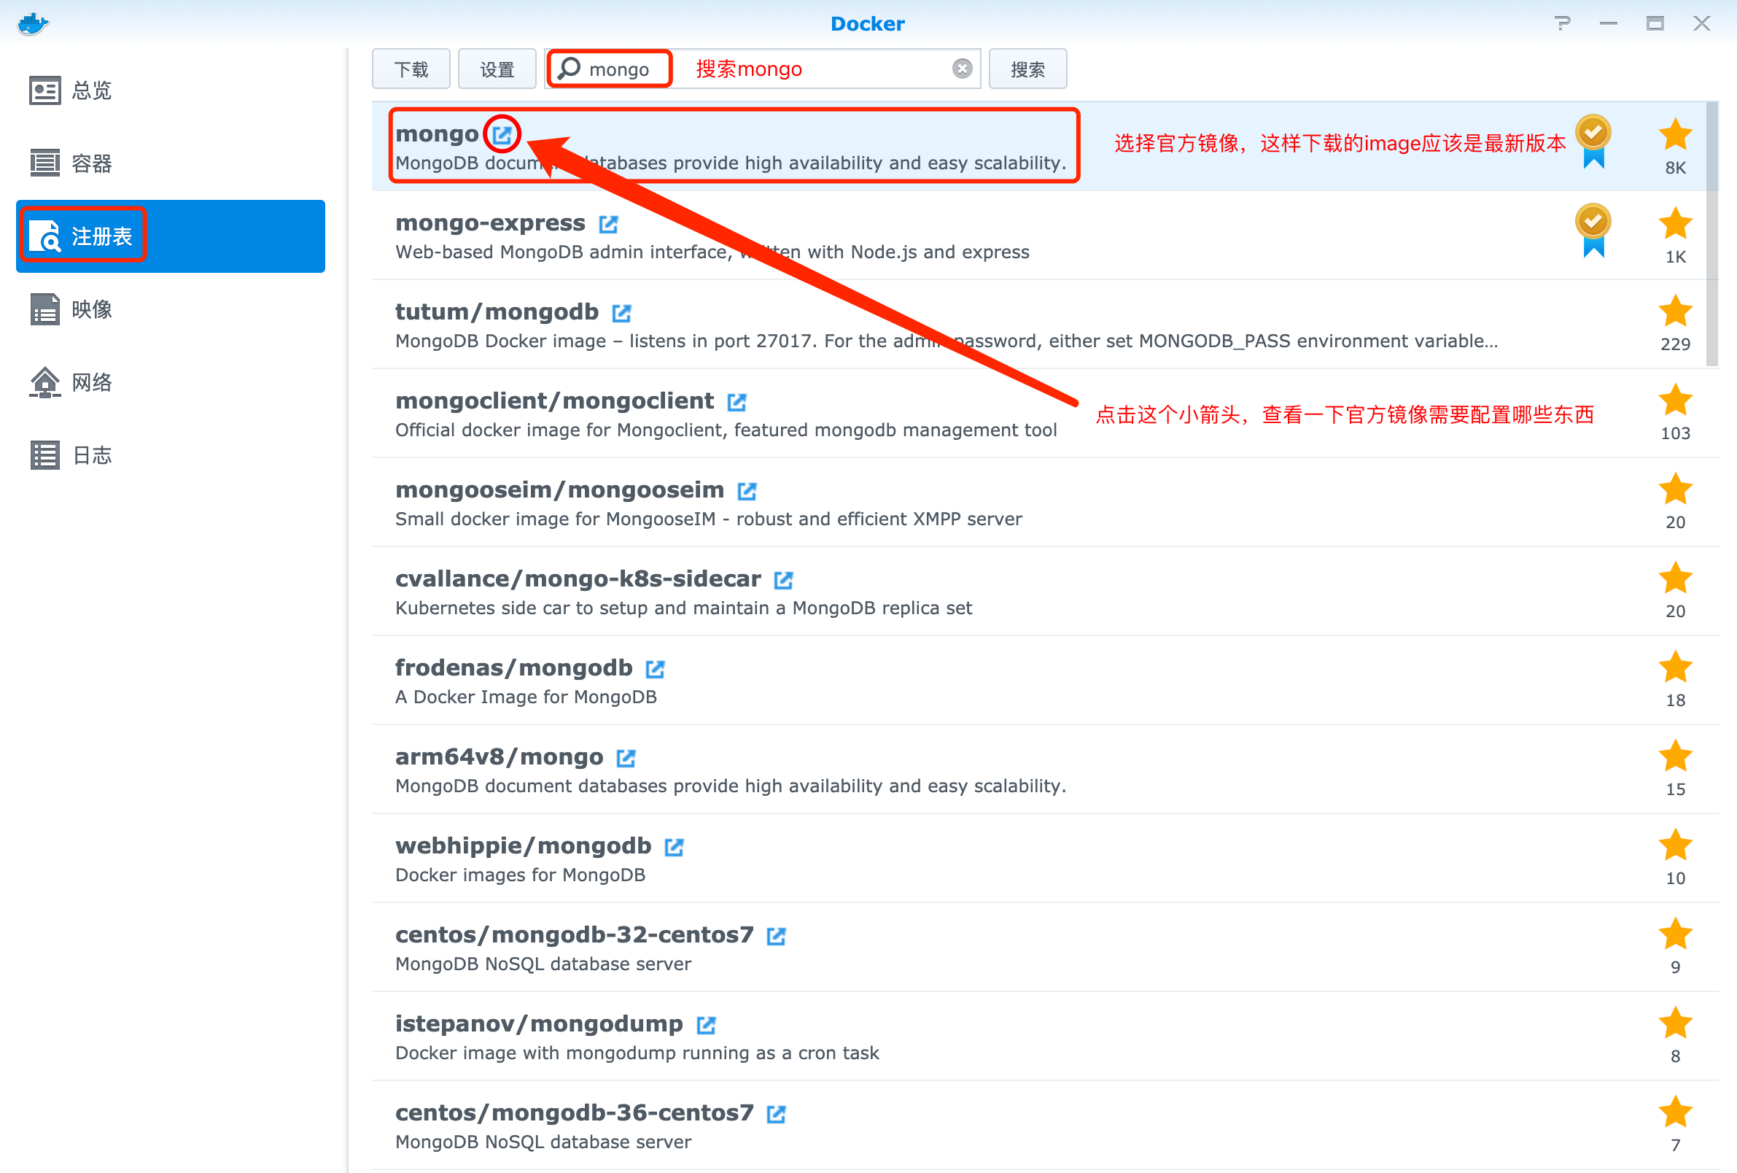Open webhippie/mongodb external link icon
This screenshot has height=1173, width=1737.
[675, 847]
